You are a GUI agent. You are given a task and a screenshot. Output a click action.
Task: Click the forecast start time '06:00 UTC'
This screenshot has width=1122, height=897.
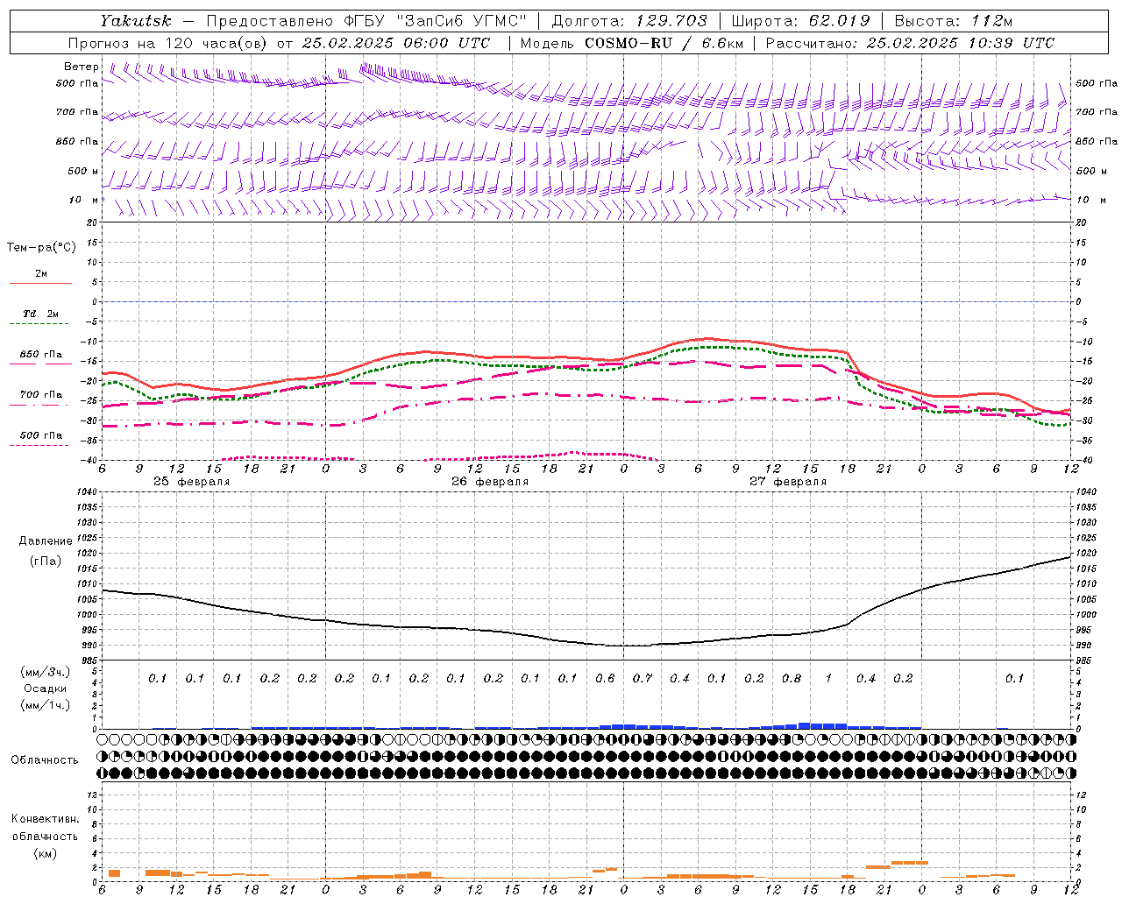click(447, 42)
